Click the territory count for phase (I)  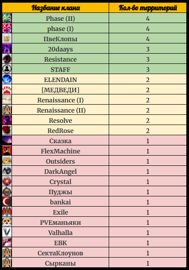(x=148, y=28)
